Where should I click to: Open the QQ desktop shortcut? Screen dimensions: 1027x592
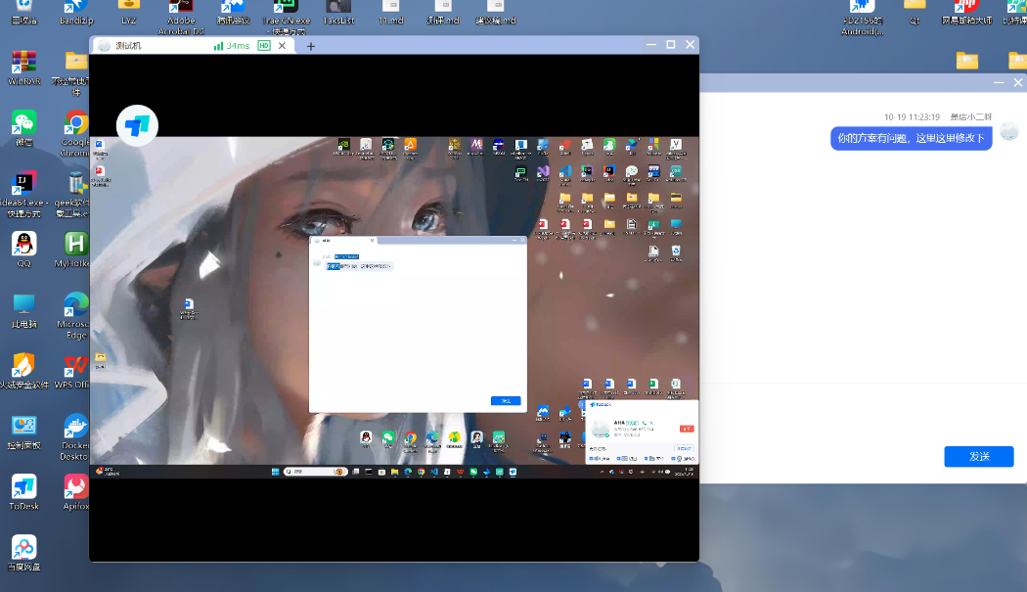click(x=23, y=248)
